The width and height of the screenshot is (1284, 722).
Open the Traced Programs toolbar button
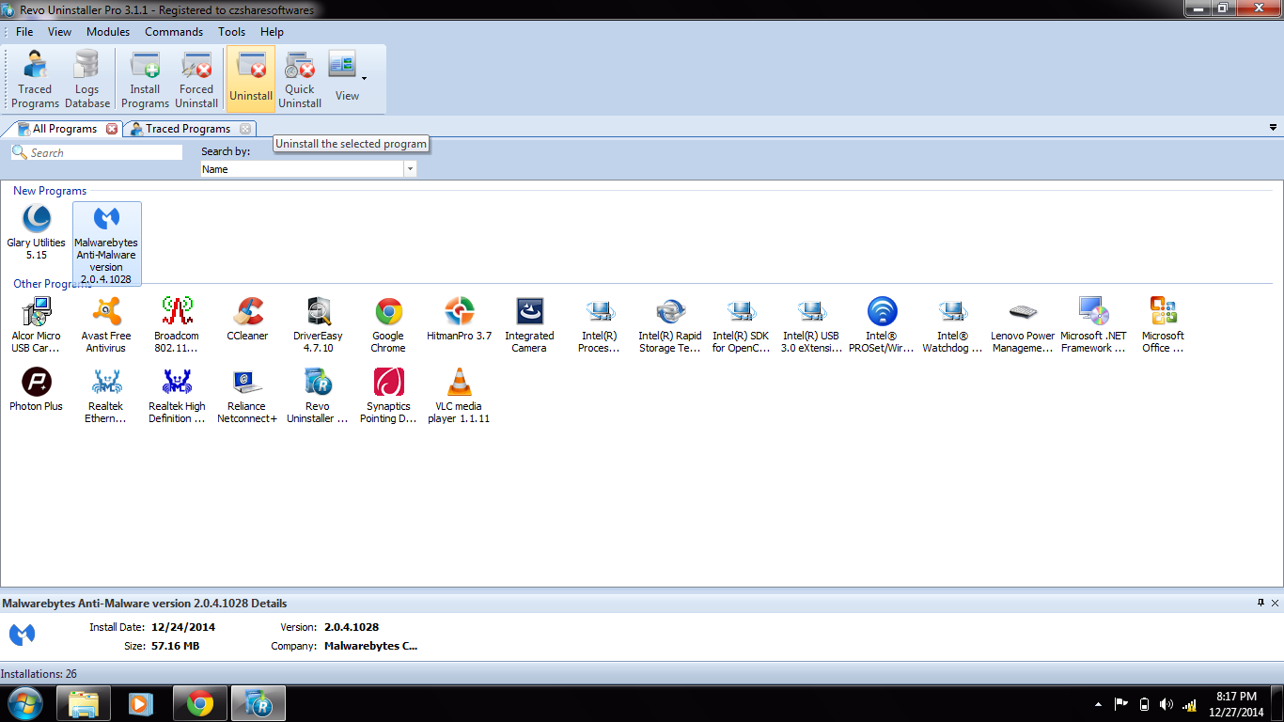tap(36, 79)
